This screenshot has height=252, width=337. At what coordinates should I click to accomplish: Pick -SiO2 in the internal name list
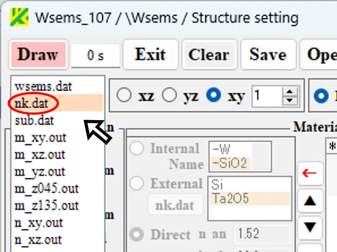pyautogui.click(x=230, y=163)
